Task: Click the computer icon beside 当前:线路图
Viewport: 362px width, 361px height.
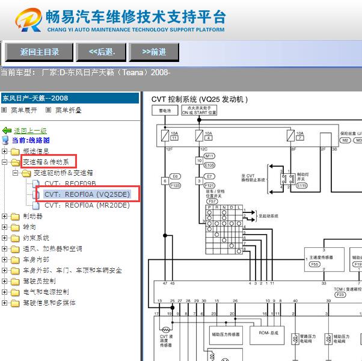Action: tap(5, 140)
